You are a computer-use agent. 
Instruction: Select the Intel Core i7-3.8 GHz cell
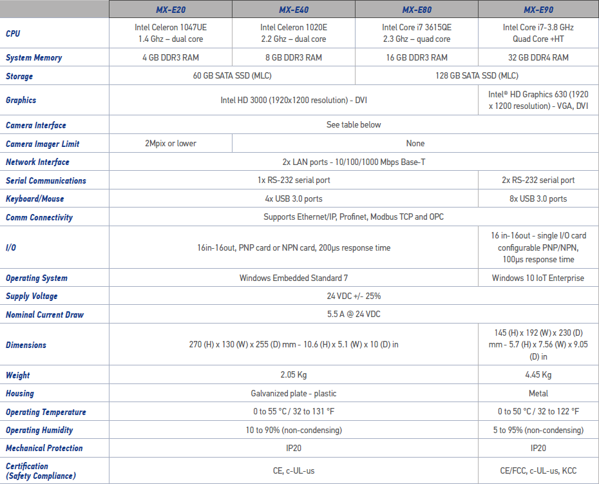pyautogui.click(x=538, y=33)
